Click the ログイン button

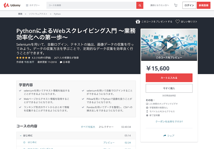pyautogui.click(x=189, y=5)
